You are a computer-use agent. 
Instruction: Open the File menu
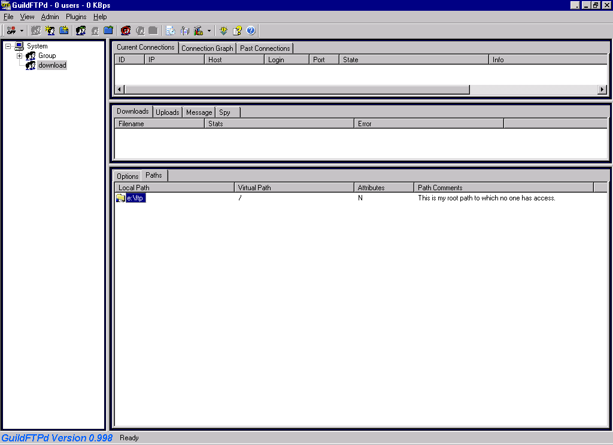pyautogui.click(x=8, y=17)
